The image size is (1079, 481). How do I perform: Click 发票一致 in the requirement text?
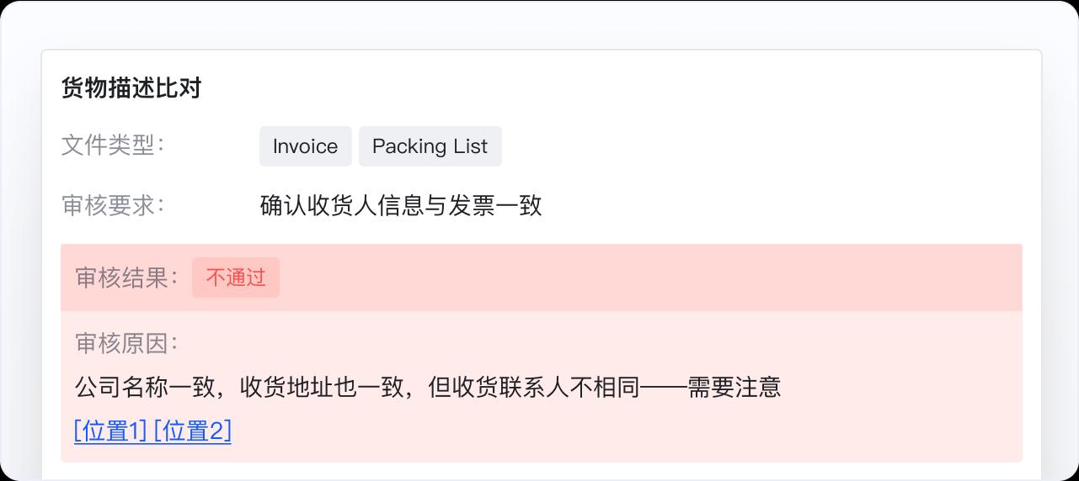(x=495, y=205)
